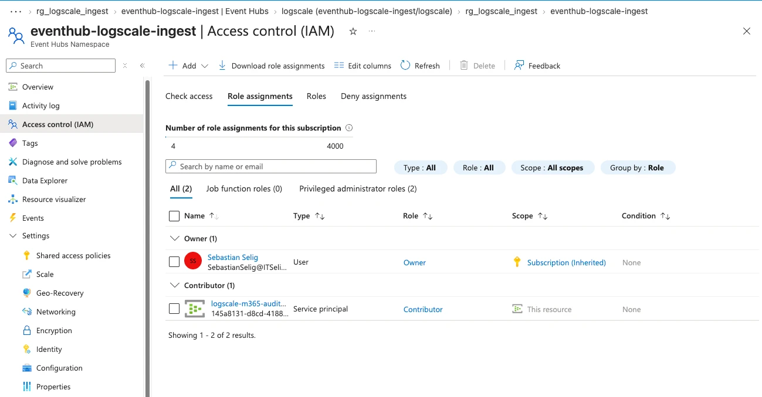Refresh the role assignments list
The width and height of the screenshot is (762, 397).
420,66
